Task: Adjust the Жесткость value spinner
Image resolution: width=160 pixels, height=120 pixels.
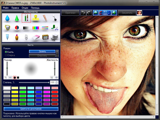Action: click(x=57, y=78)
